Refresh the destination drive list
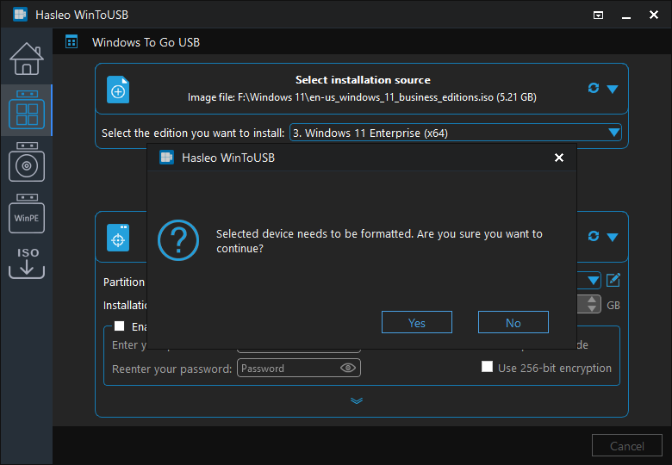672x465 pixels. pos(593,236)
